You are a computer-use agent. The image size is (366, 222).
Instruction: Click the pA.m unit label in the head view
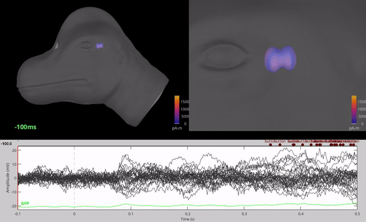[x=177, y=128]
